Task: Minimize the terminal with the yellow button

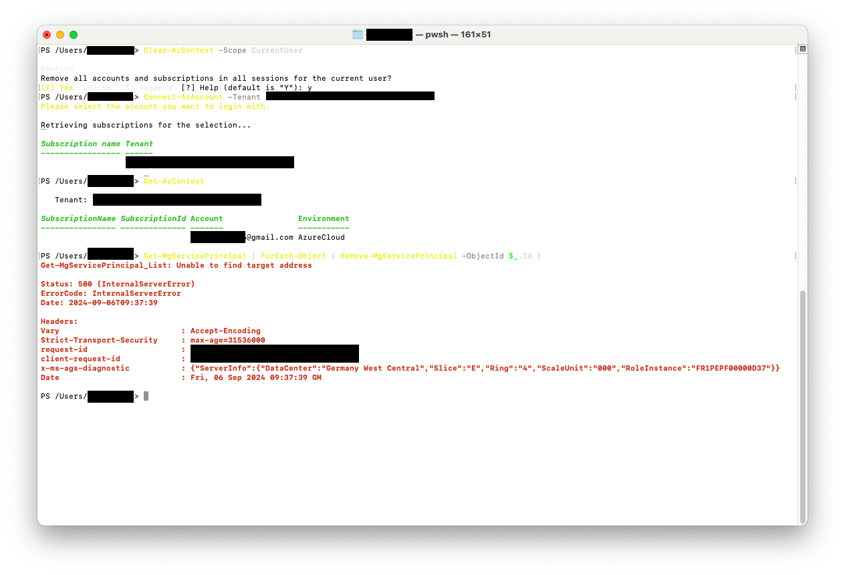Action: pos(60,35)
